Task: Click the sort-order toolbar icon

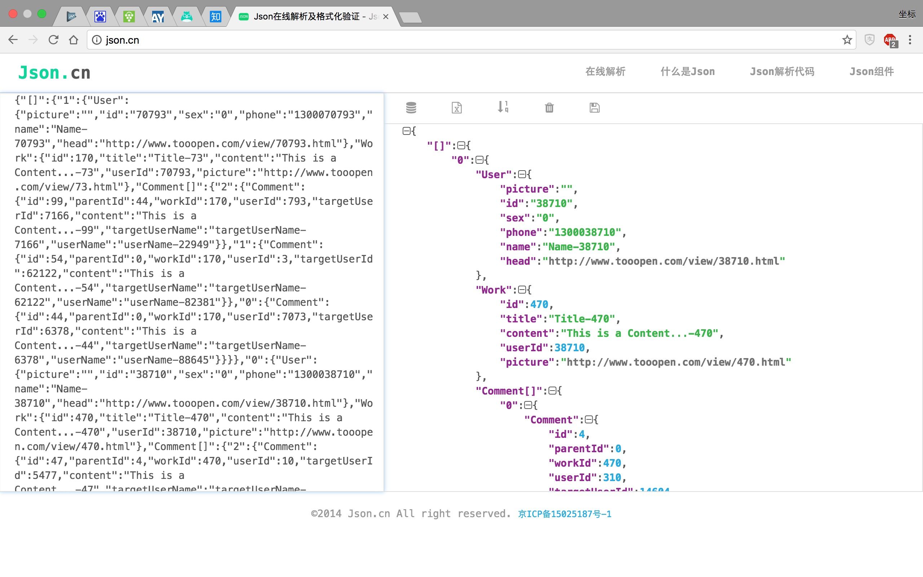Action: (x=503, y=107)
